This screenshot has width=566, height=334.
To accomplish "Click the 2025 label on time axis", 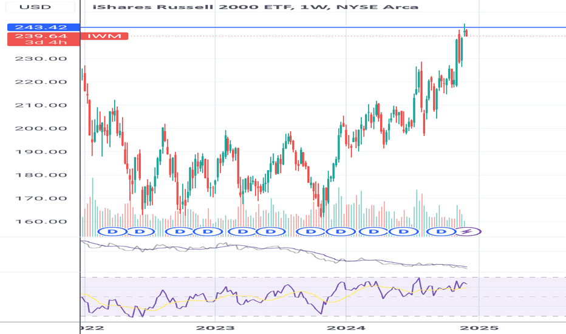I will [x=479, y=328].
